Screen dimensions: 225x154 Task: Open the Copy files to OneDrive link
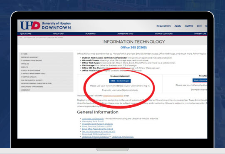[x=93, y=119]
